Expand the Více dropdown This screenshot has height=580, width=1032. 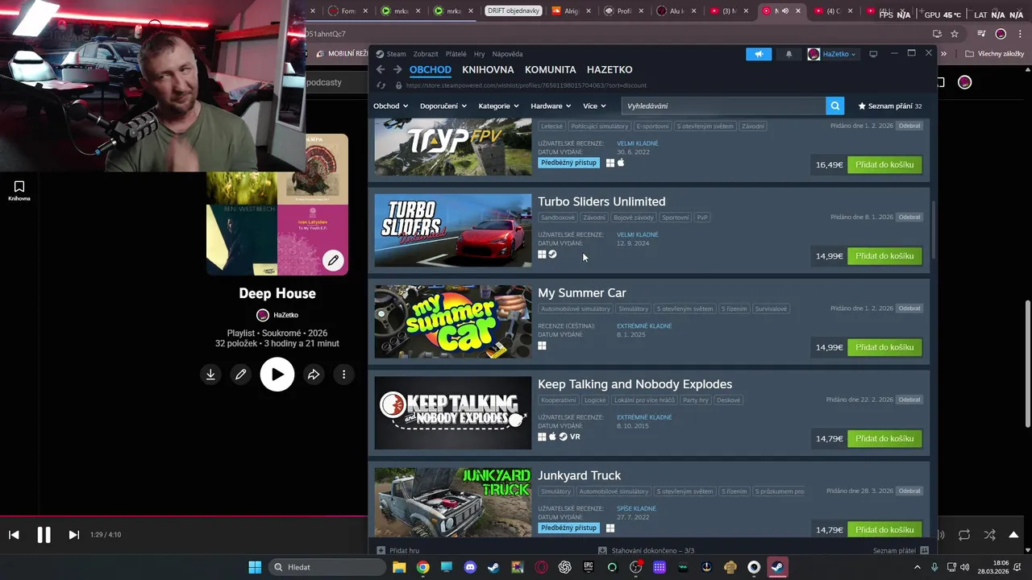(x=594, y=106)
